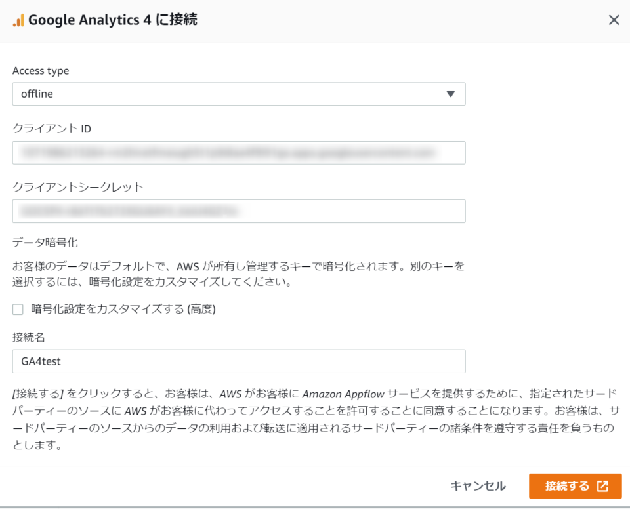Screen dimensions: 630x509
Task: Open the Access type dropdown arrow
Action: (451, 94)
